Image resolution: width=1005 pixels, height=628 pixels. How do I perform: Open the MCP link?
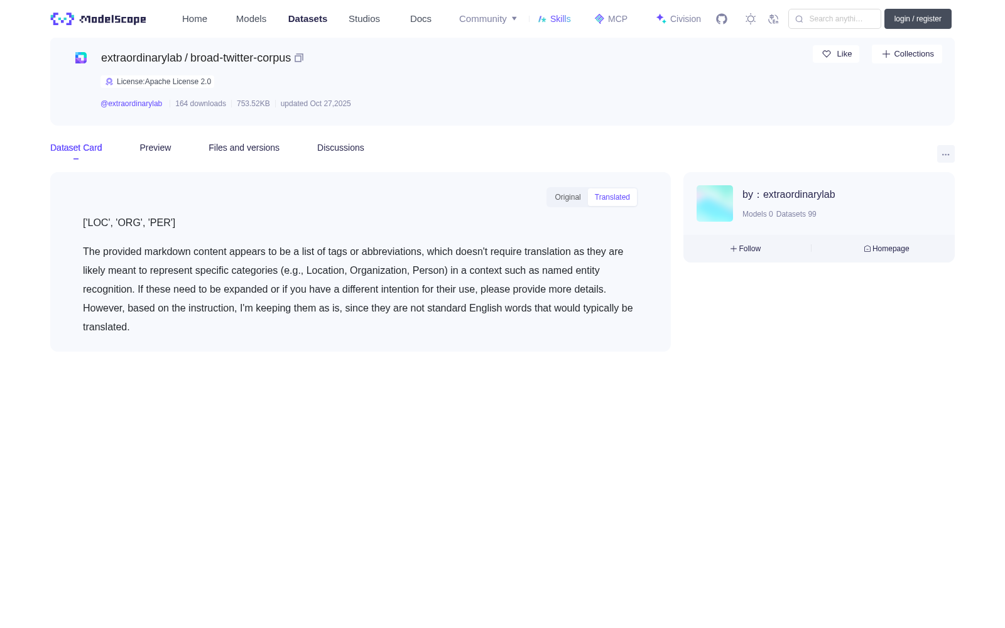coord(611,19)
